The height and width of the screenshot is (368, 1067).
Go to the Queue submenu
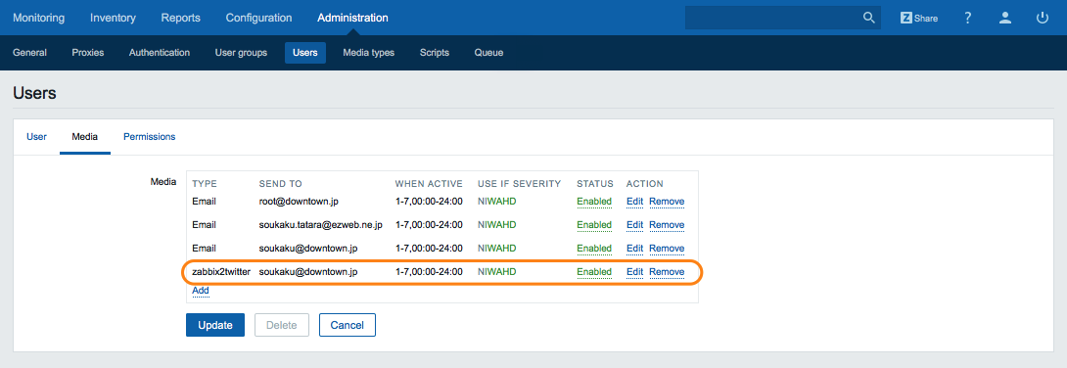pos(488,53)
